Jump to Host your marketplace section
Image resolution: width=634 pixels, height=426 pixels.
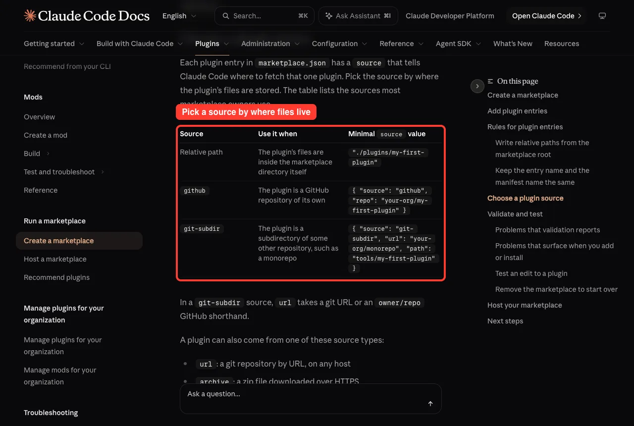(x=525, y=305)
